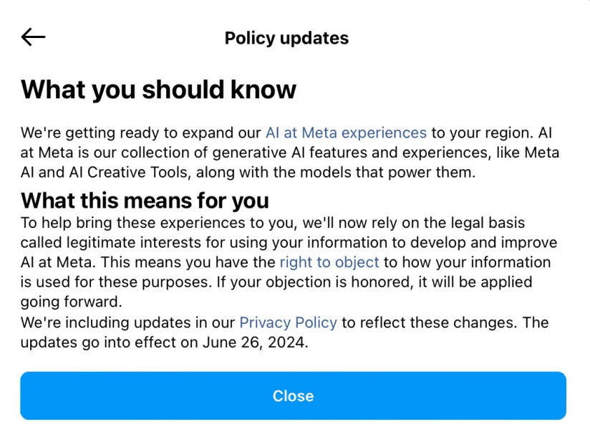Click the "Policy updates" page title
The image size is (590, 447).
[286, 38]
